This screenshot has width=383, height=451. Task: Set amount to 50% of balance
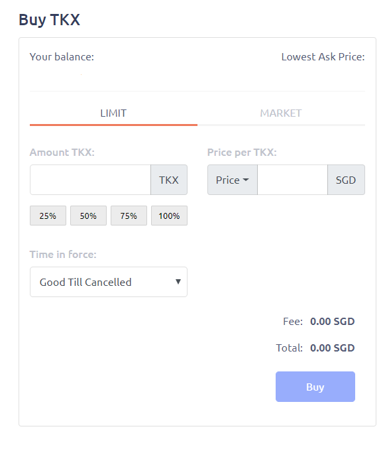[89, 216]
